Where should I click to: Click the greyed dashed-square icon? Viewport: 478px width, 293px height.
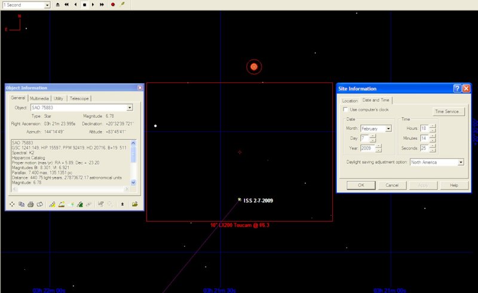(x=110, y=204)
